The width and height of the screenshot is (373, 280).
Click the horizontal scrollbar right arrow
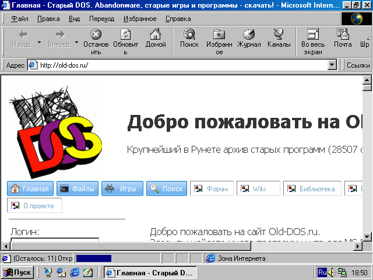tap(358, 246)
